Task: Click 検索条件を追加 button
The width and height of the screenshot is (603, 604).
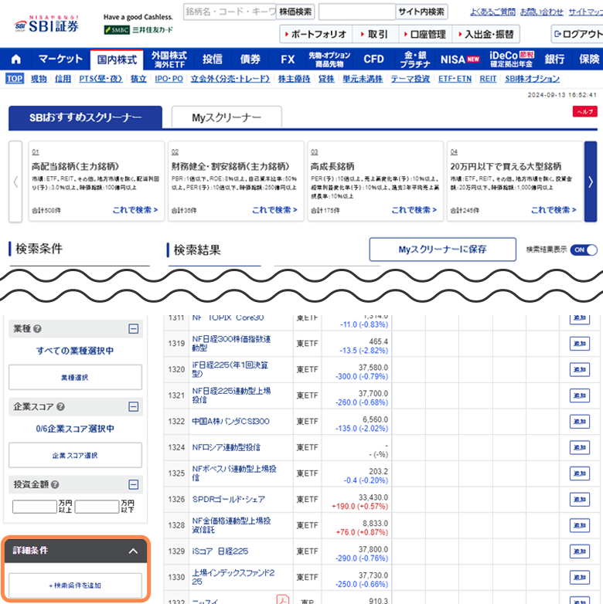Action: [76, 585]
